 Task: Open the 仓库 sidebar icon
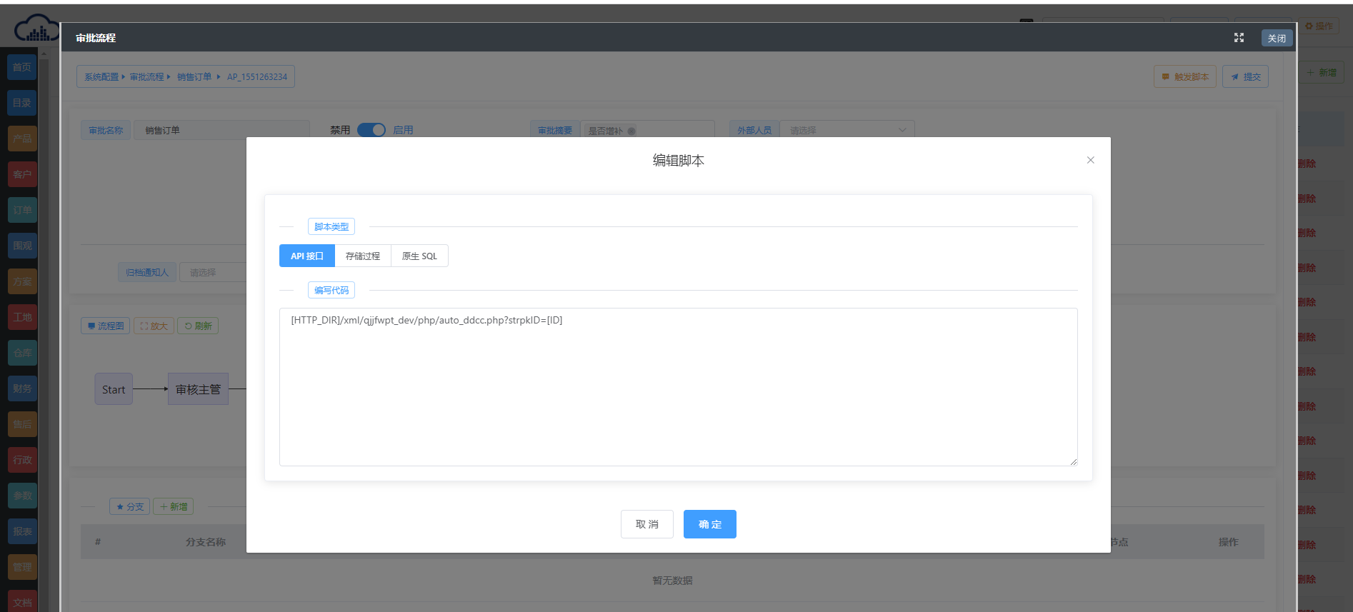click(x=22, y=353)
